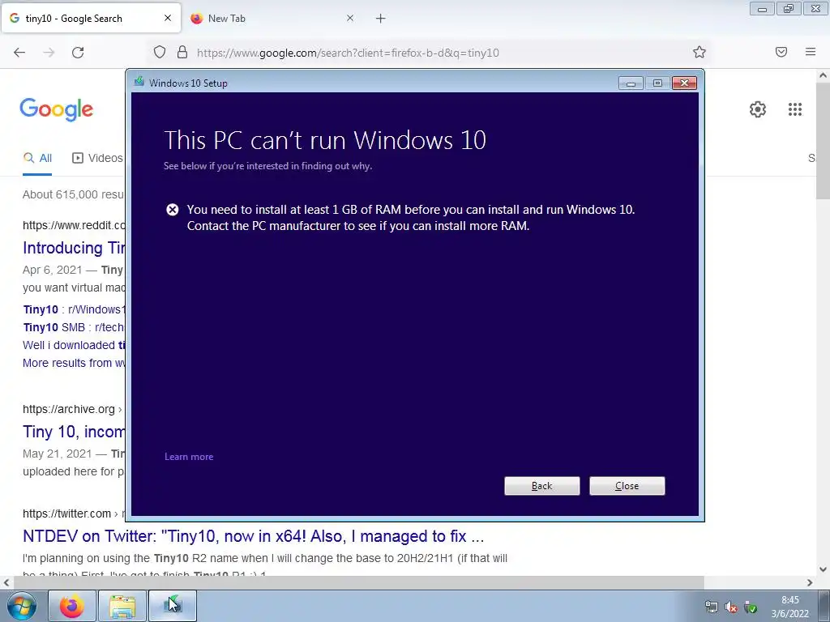
Task: Reload the current Firefox page
Action: click(x=78, y=53)
